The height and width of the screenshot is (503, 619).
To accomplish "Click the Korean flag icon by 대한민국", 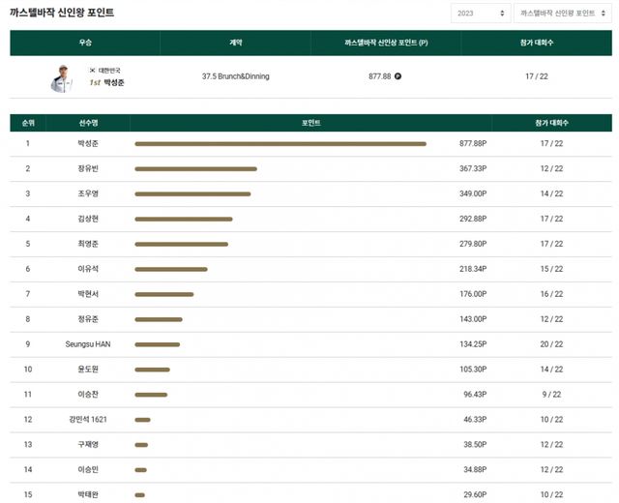I will coord(93,71).
